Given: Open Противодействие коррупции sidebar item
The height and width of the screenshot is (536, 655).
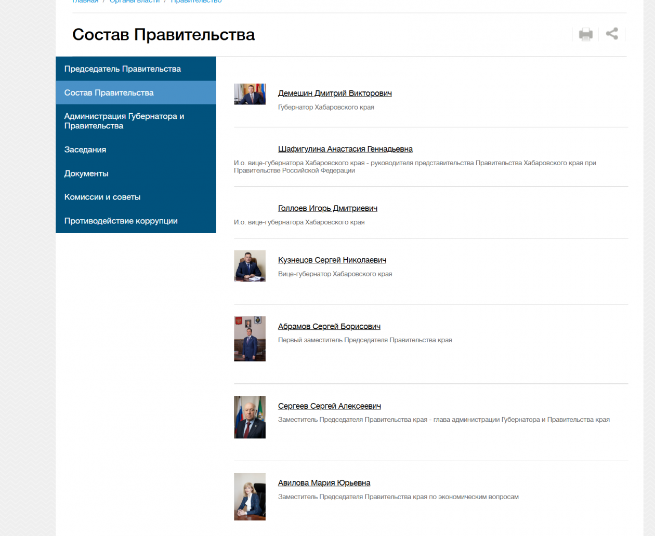Looking at the screenshot, I should 136,221.
